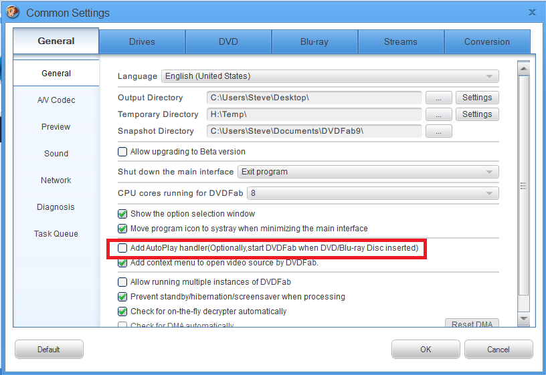Viewport: 546px width, 375px height.
Task: Browse for the Snapshot Directory folder
Action: (x=439, y=131)
